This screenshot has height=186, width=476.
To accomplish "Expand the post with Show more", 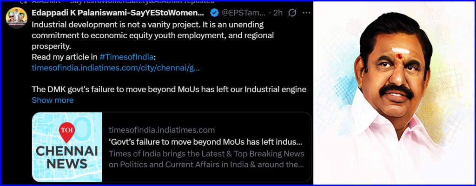I will point(52,100).
